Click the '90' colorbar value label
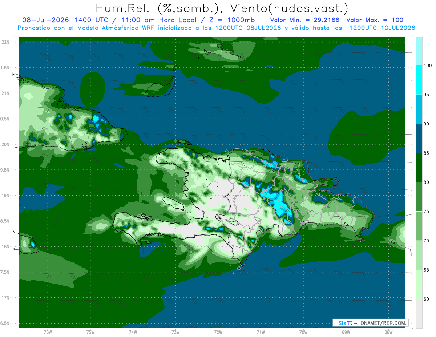436x337 pixels. pos(427,124)
